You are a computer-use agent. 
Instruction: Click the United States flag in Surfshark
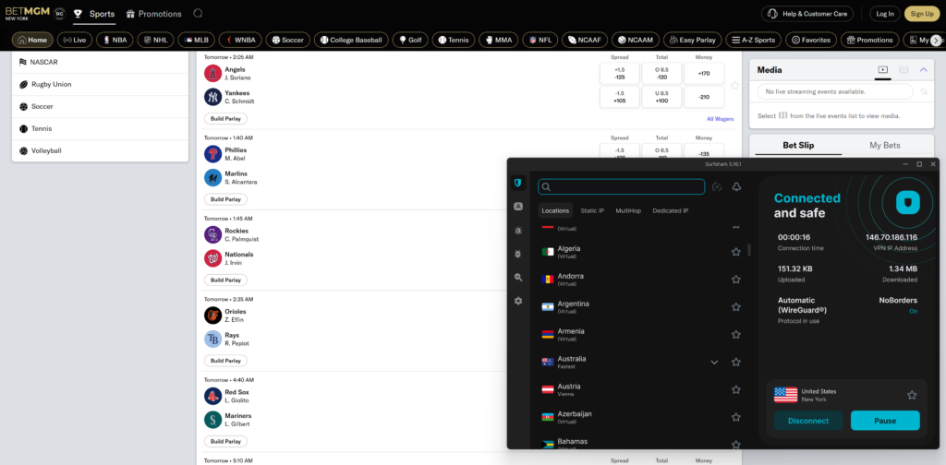(785, 395)
